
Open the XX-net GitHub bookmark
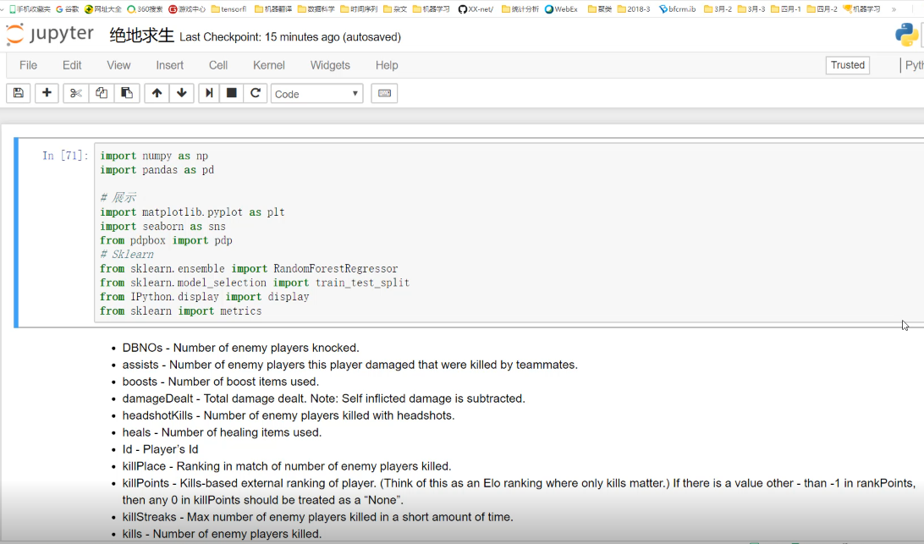coord(477,9)
